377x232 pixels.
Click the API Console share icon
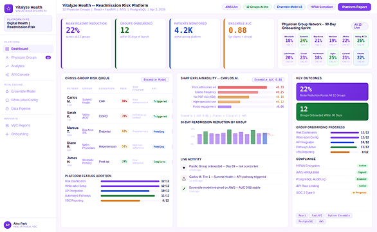[7, 75]
